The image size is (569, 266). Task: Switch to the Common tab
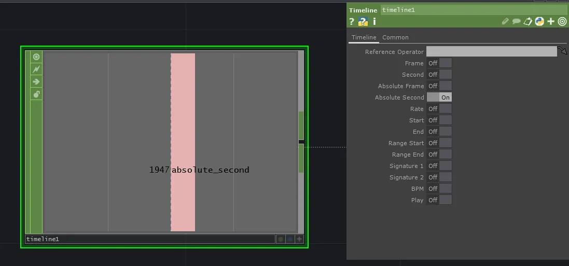[395, 37]
